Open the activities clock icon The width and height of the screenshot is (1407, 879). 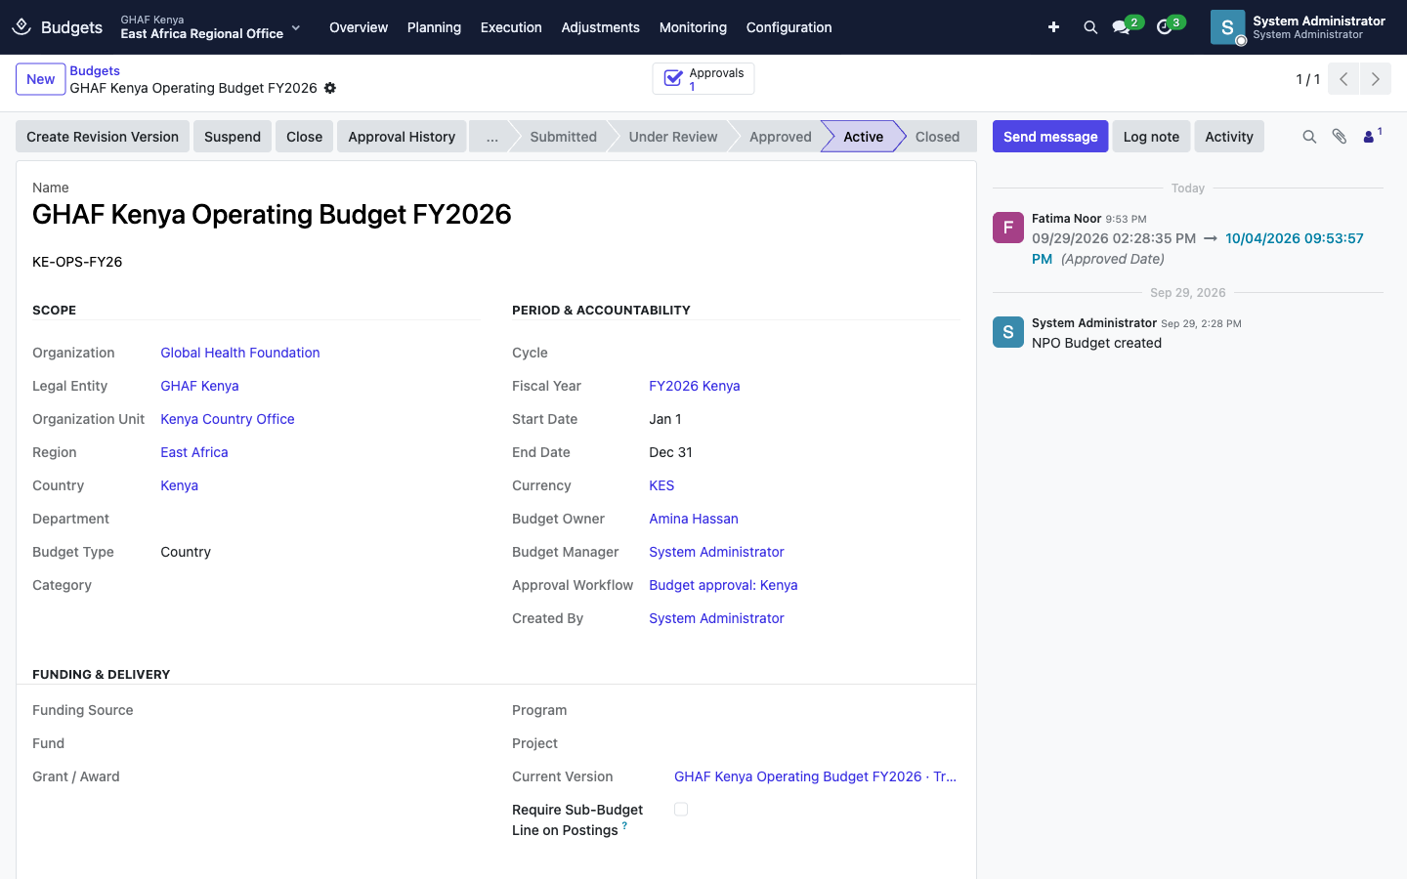coord(1164,27)
